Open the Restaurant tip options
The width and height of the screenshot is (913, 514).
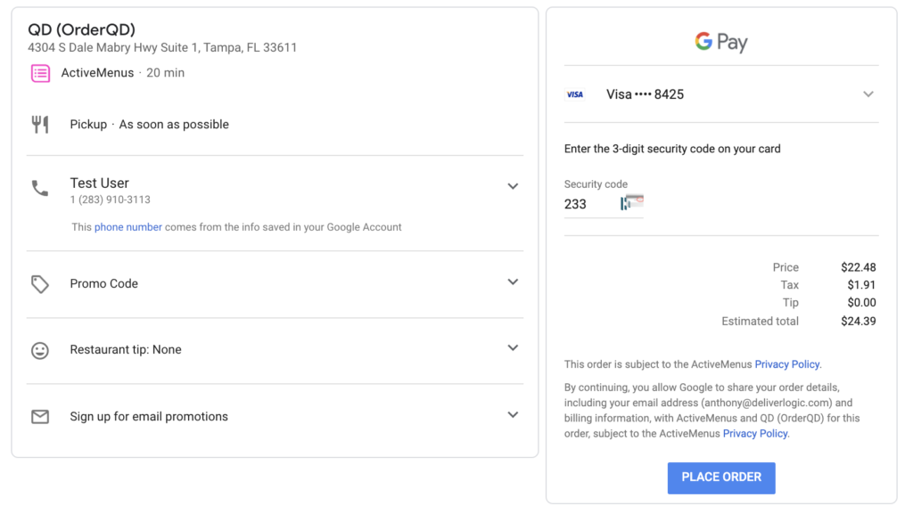[513, 347]
